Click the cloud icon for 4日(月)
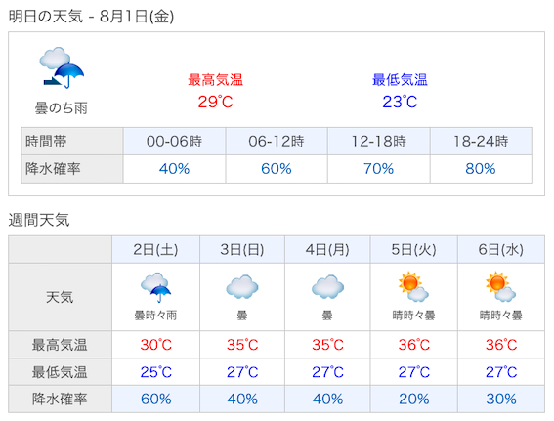Screen dimensions: 554x421 [x=327, y=287]
